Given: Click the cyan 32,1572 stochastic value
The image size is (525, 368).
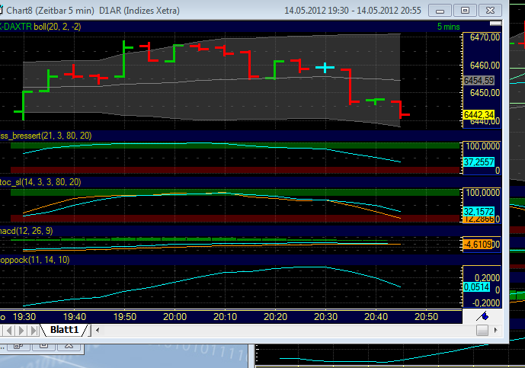Looking at the screenshot, I should point(479,211).
